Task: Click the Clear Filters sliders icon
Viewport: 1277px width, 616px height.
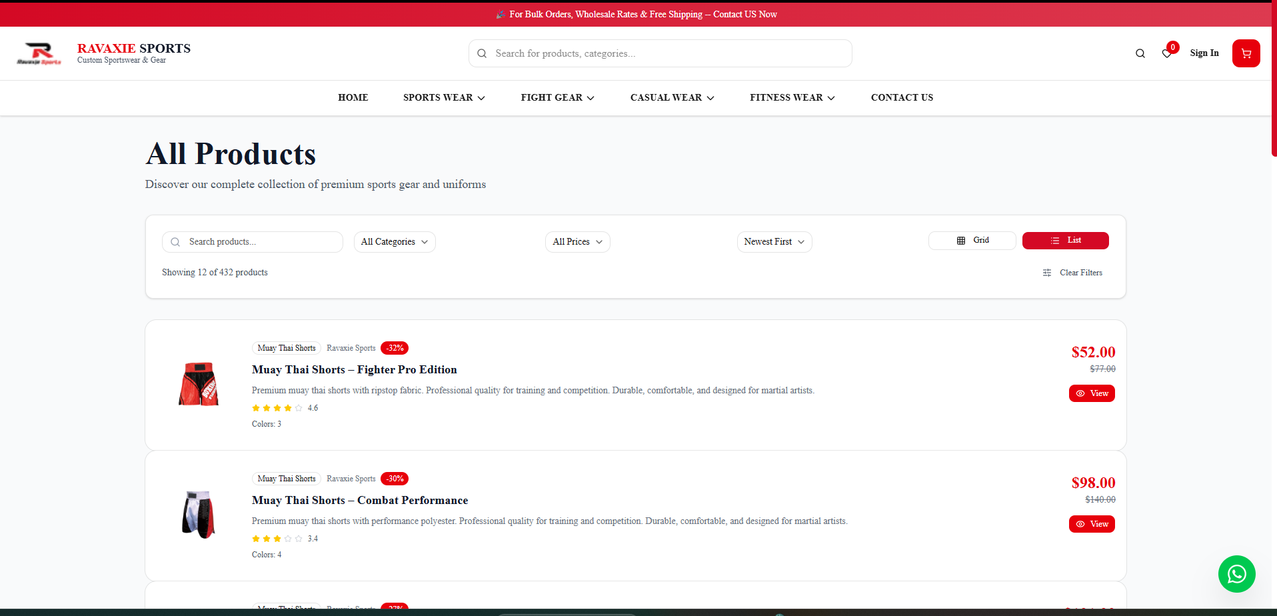Action: coord(1047,273)
